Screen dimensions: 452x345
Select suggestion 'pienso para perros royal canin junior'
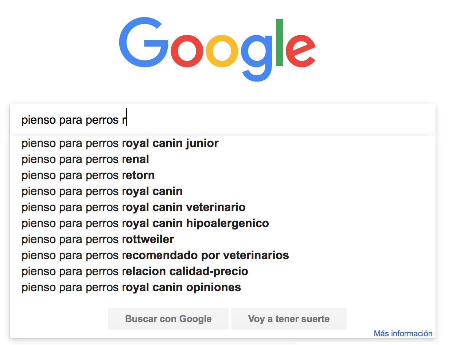223,143
